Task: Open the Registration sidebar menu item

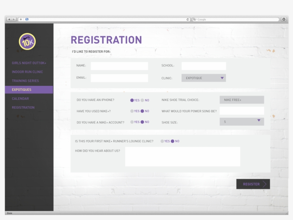Action: click(23, 108)
